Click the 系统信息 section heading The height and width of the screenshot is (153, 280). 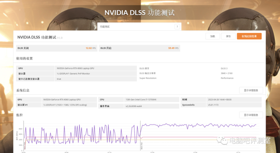pyautogui.click(x=23, y=90)
